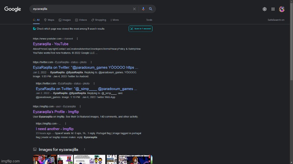Click the scan extension icon before 'Check which page'
This screenshot has height=164, width=293.
pos(34,29)
